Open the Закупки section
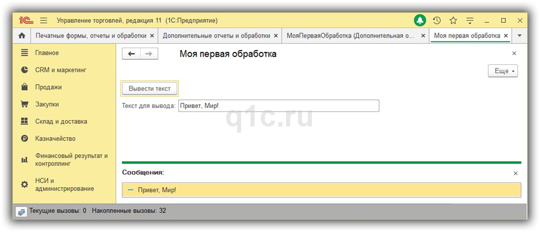 [x=47, y=104]
